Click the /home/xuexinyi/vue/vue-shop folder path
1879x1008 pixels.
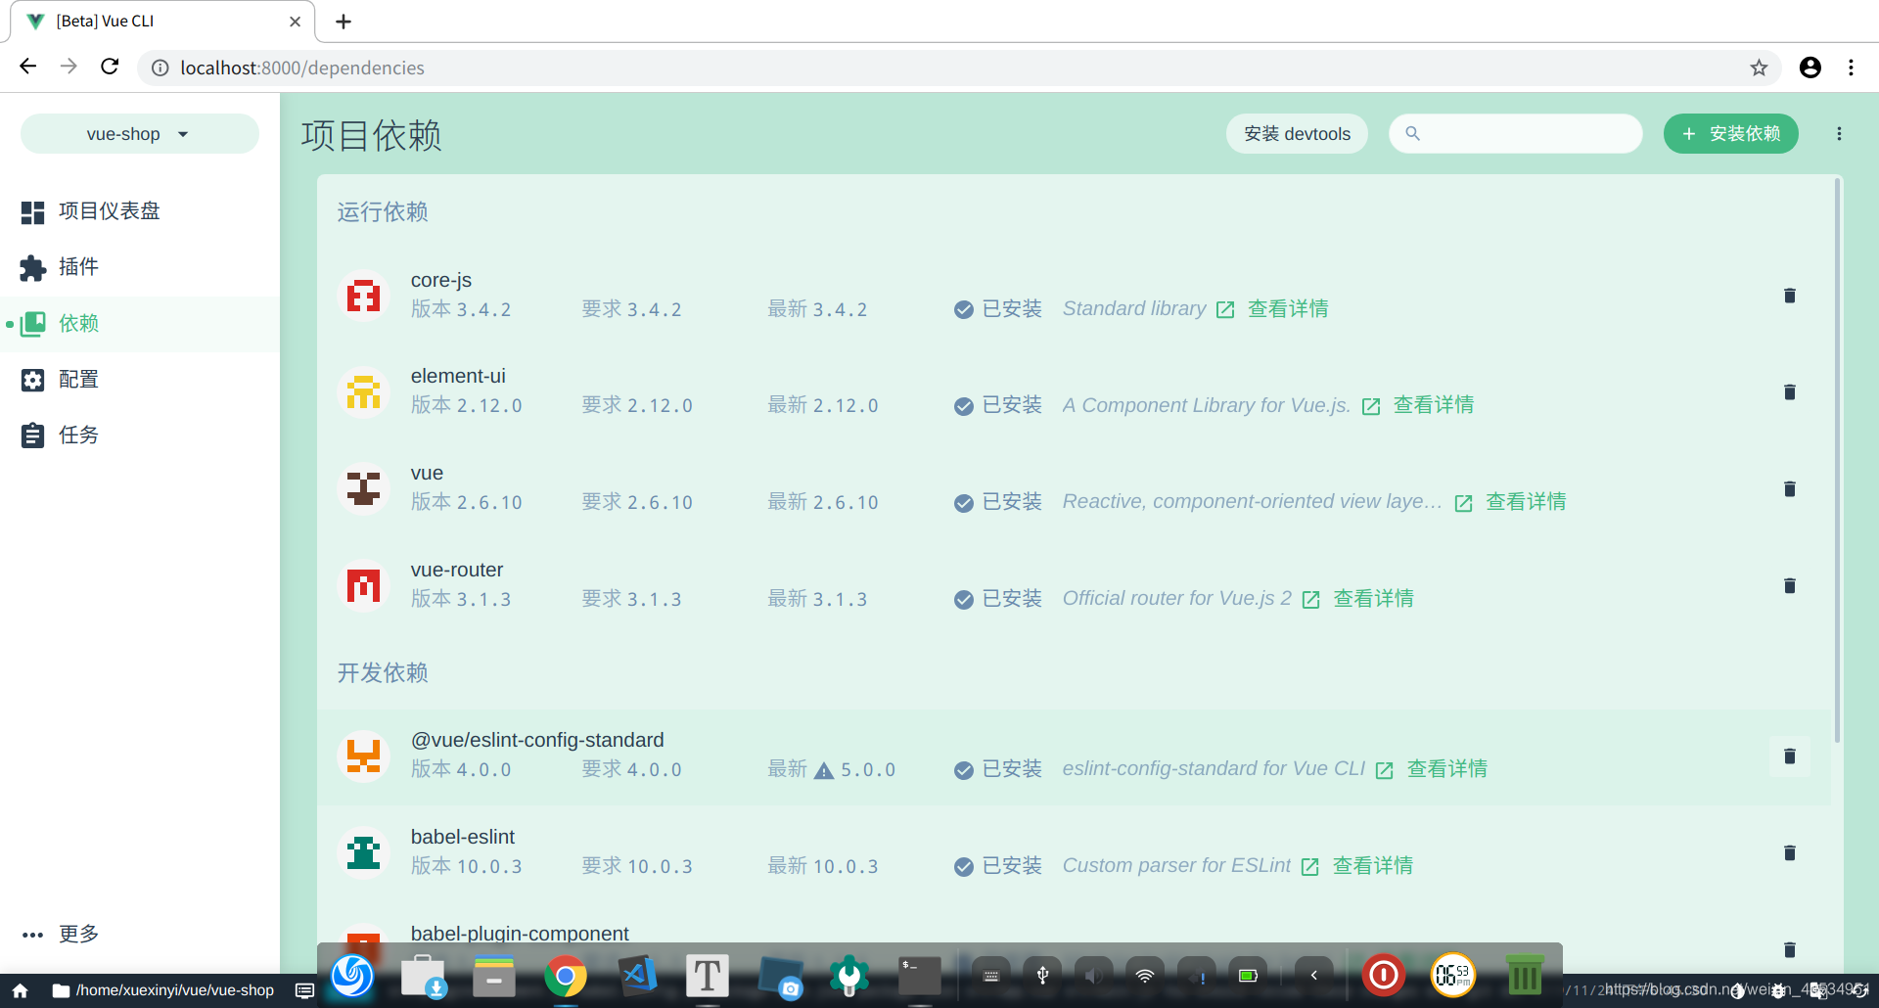click(162, 991)
